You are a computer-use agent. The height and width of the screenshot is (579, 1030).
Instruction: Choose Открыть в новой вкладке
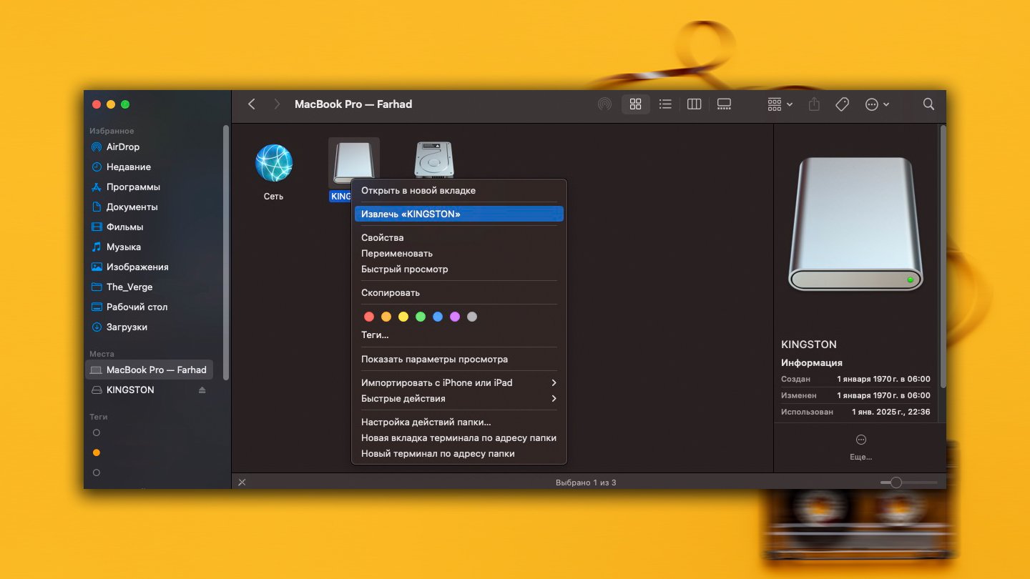click(x=458, y=191)
